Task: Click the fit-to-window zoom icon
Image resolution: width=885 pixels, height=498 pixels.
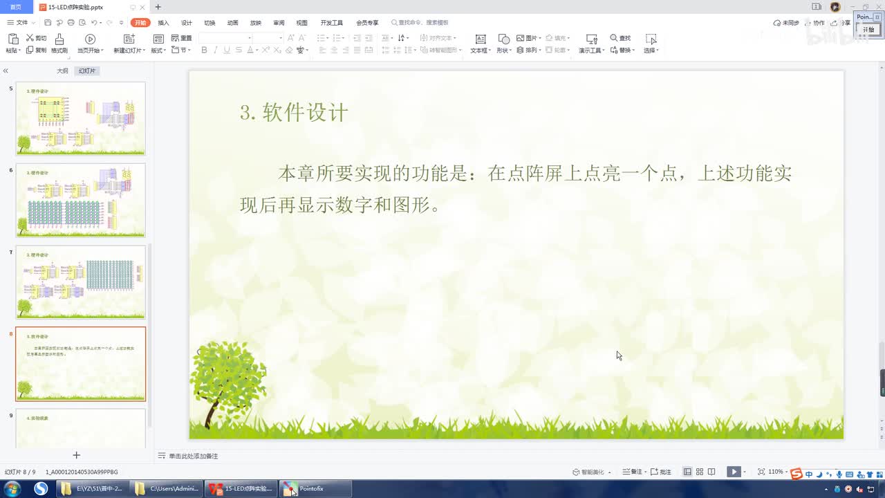Action: pos(761,472)
